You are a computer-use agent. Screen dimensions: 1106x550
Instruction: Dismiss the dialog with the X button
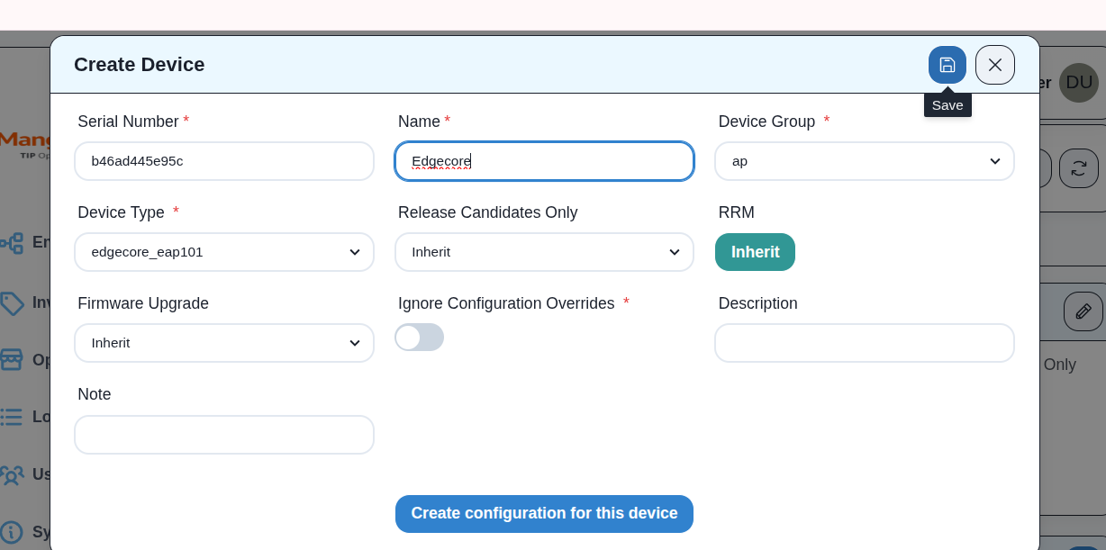tap(995, 65)
